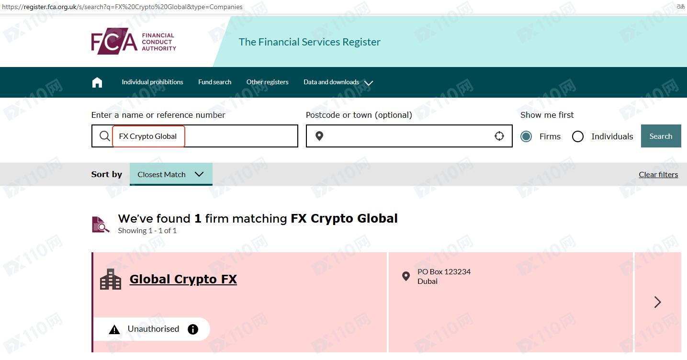Click the location pin in postcode field
Image resolution: width=687 pixels, height=360 pixels.
tap(319, 136)
